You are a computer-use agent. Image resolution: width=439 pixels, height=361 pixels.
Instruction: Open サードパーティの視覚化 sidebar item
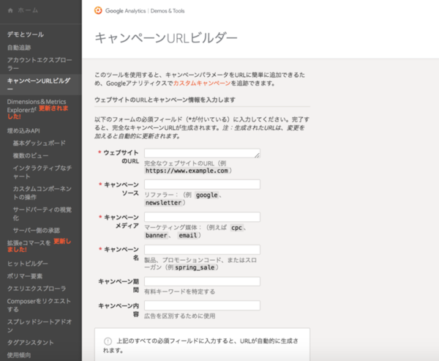pyautogui.click(x=42, y=214)
